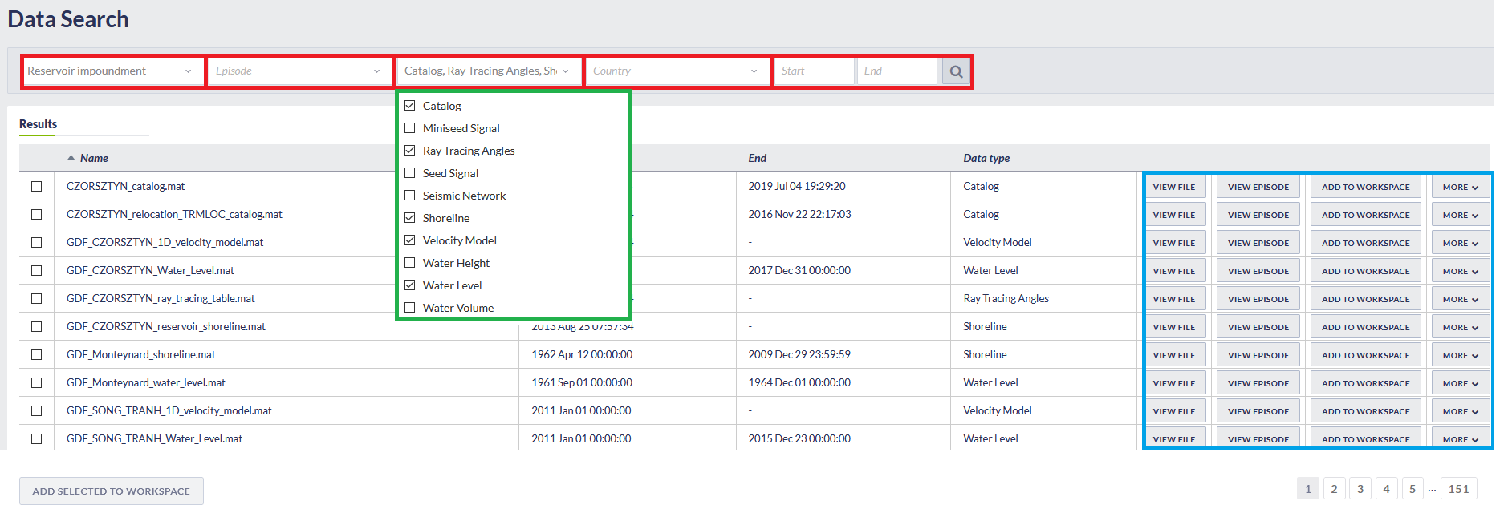1504x509 pixels.
Task: Click the magnifying glass search icon
Action: (955, 71)
